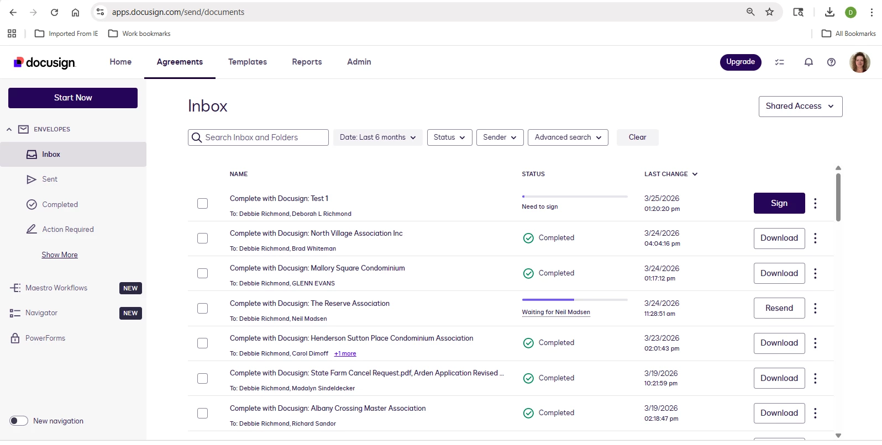Select the Inbox folder in sidebar

point(73,155)
